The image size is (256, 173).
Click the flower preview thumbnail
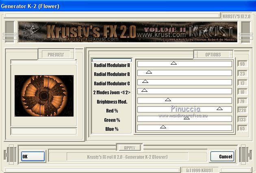point(44,96)
